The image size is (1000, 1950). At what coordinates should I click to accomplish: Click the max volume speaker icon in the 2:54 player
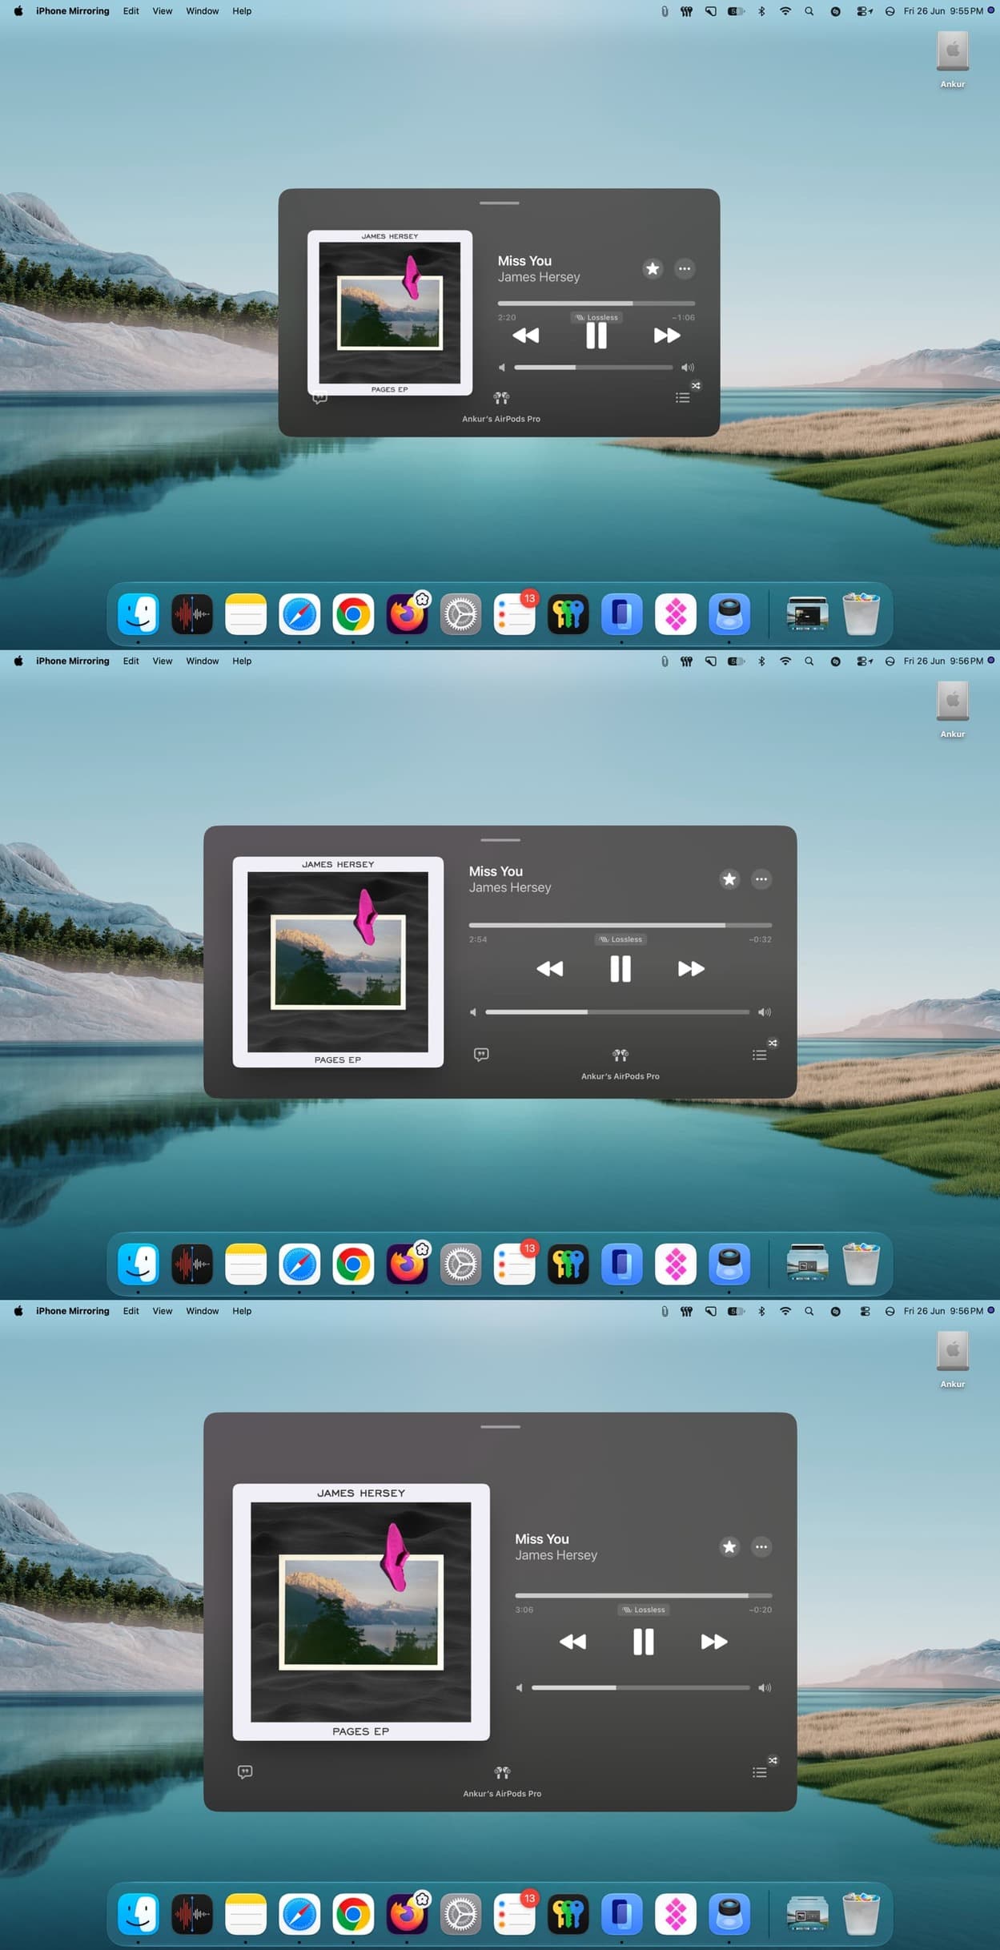click(765, 1012)
